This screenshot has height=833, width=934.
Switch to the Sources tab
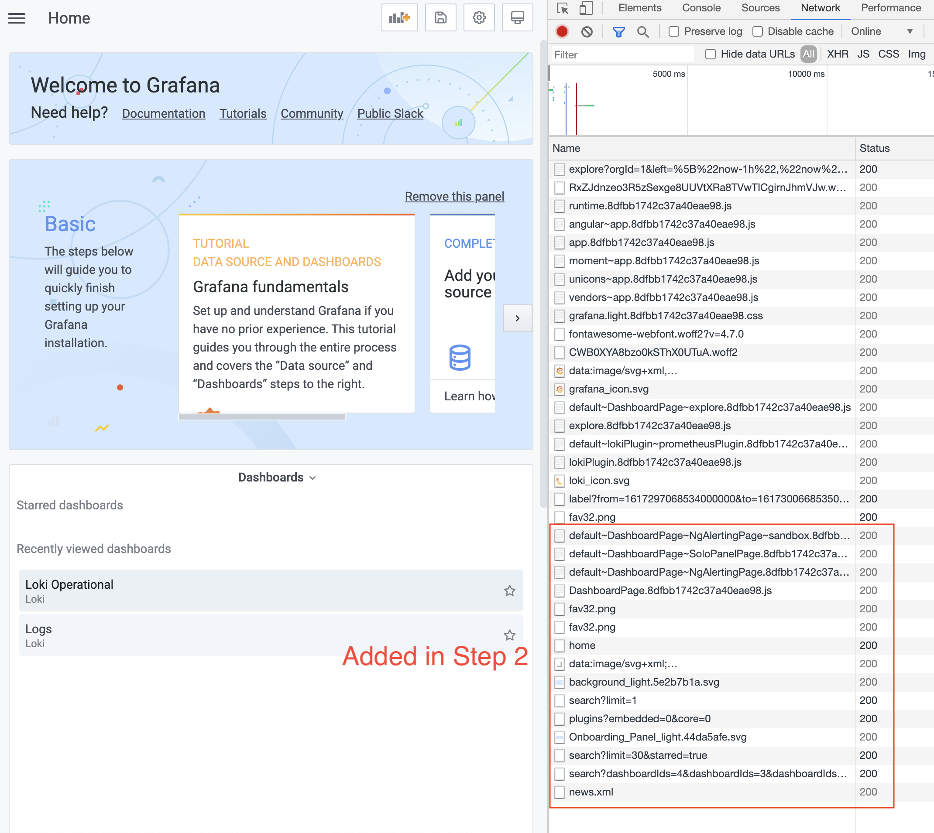point(760,8)
